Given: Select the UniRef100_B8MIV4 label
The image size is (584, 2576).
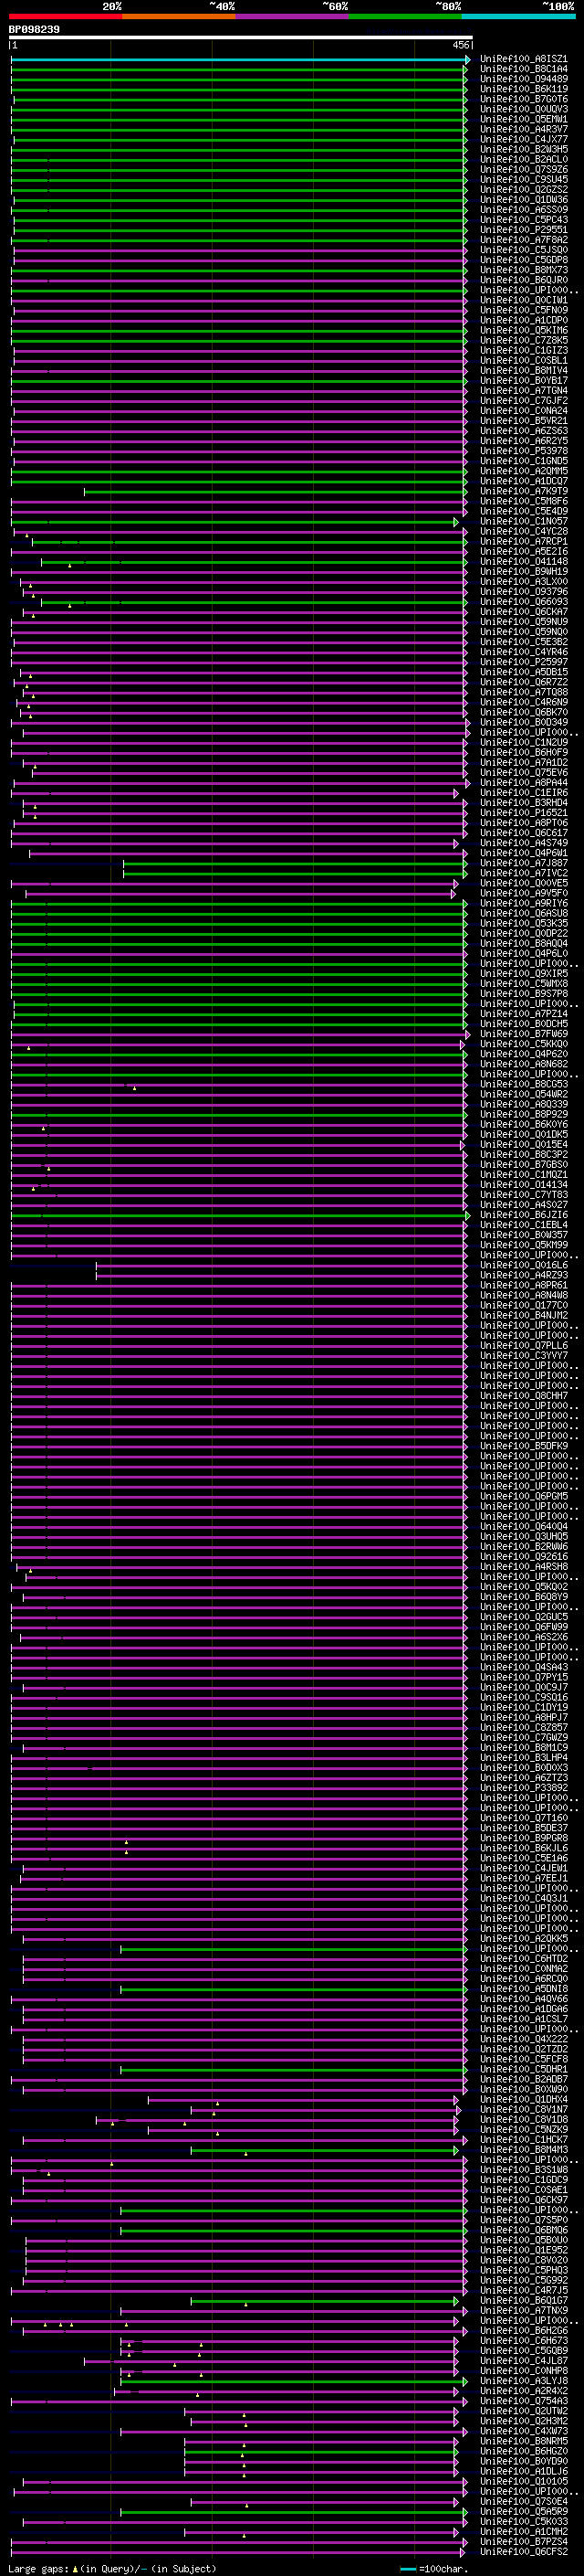Looking at the screenshot, I should (x=523, y=371).
